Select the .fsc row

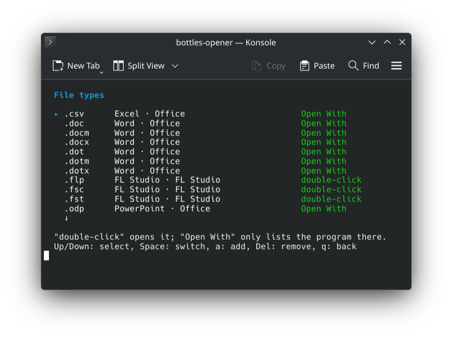tap(208, 189)
